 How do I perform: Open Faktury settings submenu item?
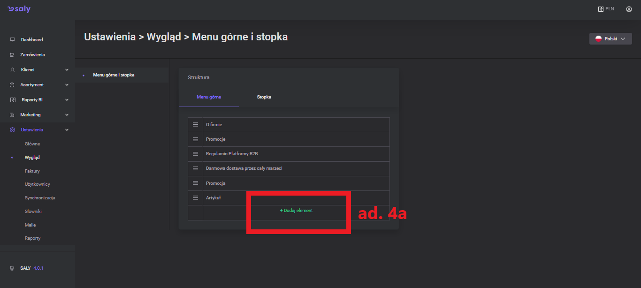(32, 171)
